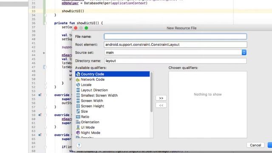Click the green zoom button of dialog

click(x=86, y=28)
